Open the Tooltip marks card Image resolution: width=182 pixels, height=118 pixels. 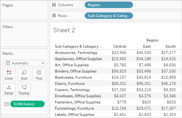tap(24, 90)
